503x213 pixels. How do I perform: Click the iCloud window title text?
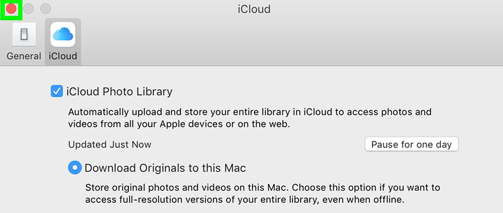pos(254,9)
